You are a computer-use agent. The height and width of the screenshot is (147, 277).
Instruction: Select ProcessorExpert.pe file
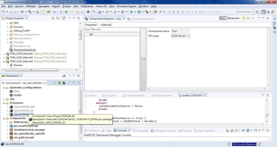pyautogui.click(x=24, y=50)
